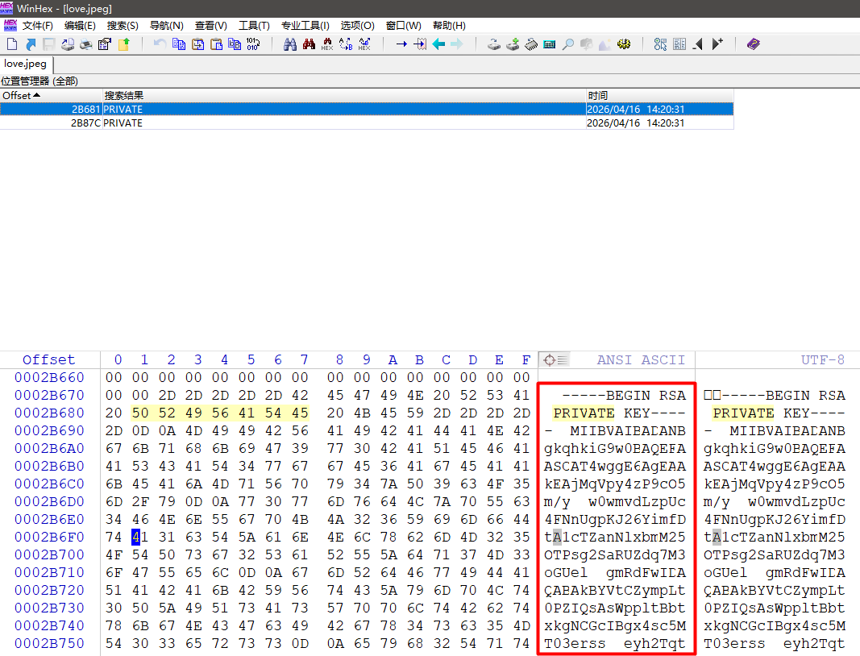860x656 pixels.
Task: Open the RAM editor chip icon
Action: tap(531, 44)
